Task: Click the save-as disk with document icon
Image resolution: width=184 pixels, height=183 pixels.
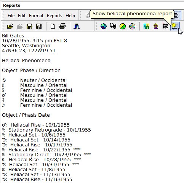Action: point(39,26)
